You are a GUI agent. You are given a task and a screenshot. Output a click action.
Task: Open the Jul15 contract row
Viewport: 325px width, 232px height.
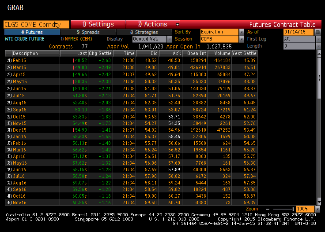click(x=131, y=96)
